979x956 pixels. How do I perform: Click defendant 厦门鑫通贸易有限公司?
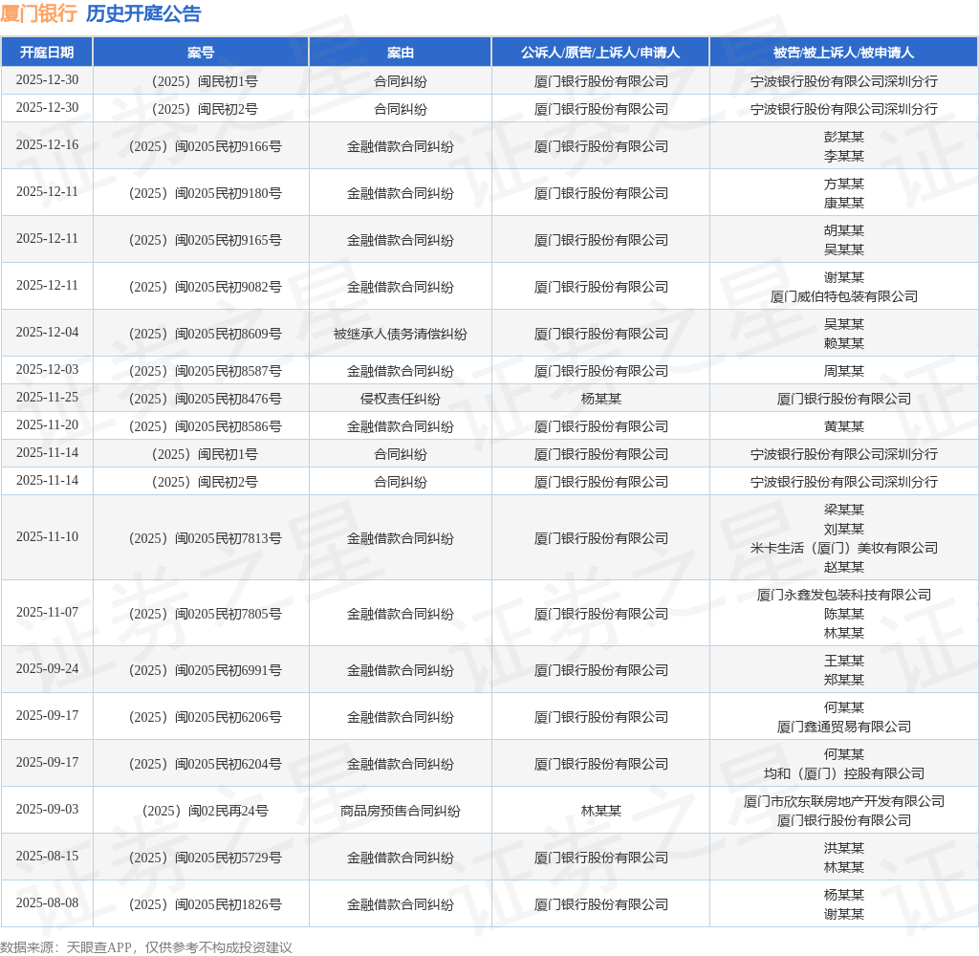[843, 727]
